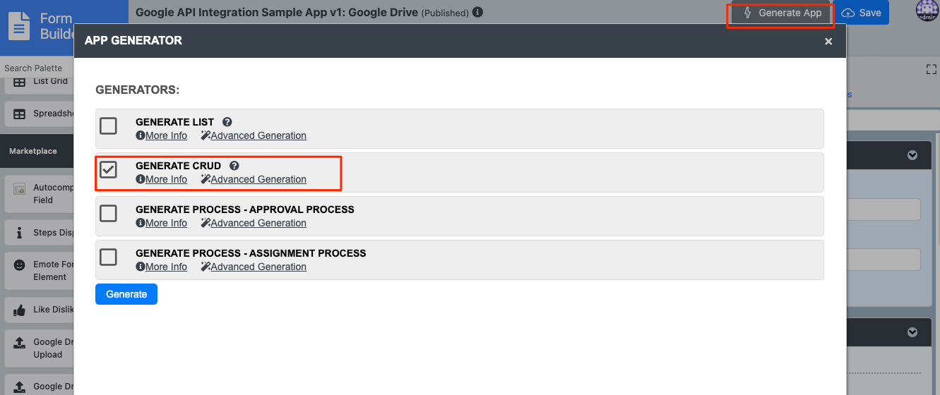
Task: Click the info icon next to Published
Action: point(478,13)
